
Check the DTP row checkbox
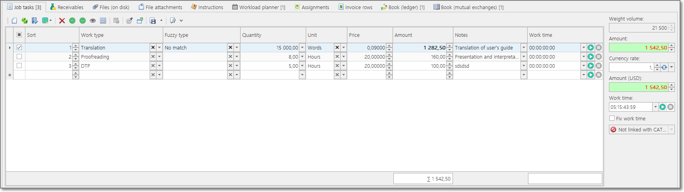[19, 66]
